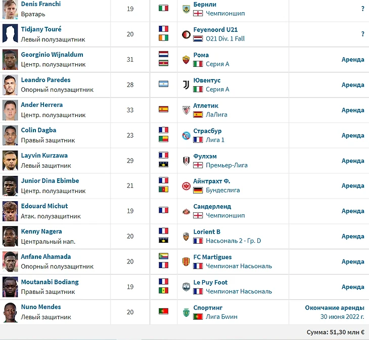Click the Burnley club crest icon

point(186,9)
